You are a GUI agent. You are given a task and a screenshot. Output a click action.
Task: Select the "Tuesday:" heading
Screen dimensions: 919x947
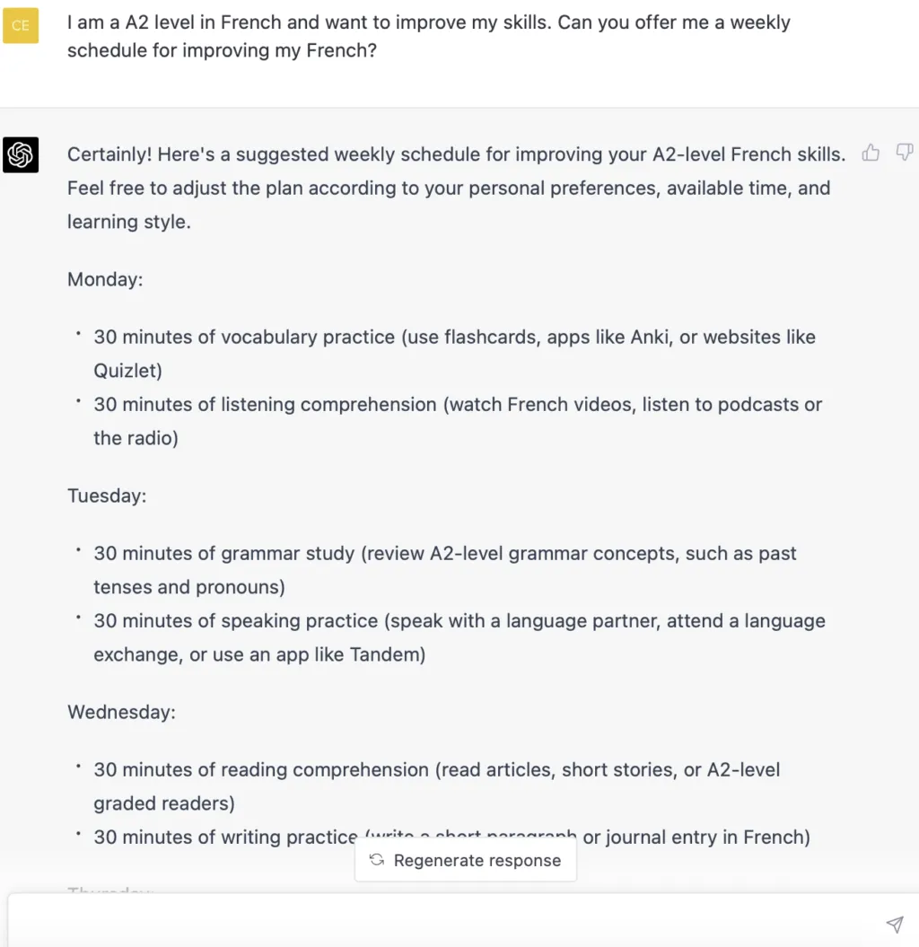click(107, 495)
